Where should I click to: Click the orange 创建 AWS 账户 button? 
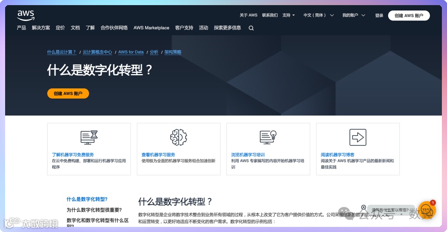pos(68,93)
